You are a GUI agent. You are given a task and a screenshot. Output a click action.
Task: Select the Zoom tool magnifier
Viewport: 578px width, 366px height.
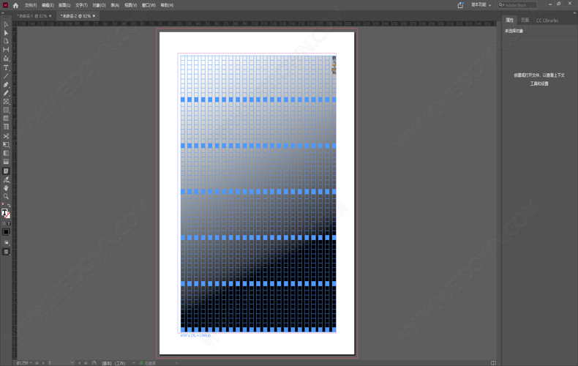[x=6, y=197]
